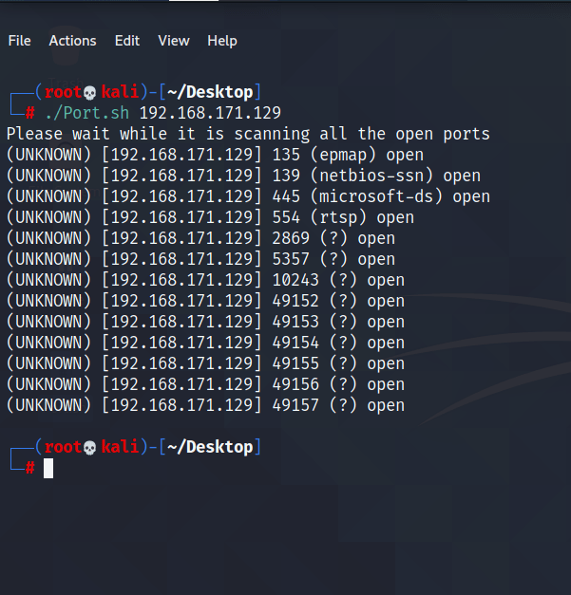Viewport: 571px width, 595px height.
Task: Click the port 445 (microsoft-ds) open line
Action: coord(248,196)
